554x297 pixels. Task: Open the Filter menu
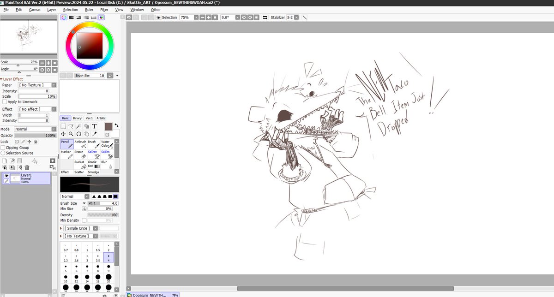point(104,9)
